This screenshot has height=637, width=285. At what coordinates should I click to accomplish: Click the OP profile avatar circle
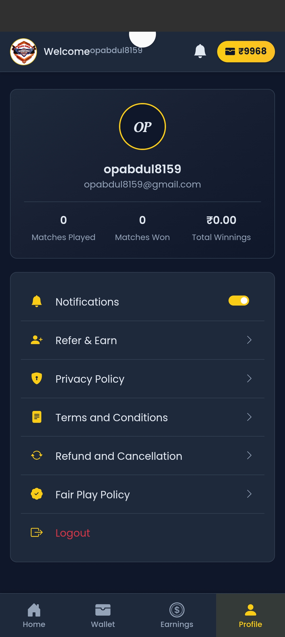(142, 127)
